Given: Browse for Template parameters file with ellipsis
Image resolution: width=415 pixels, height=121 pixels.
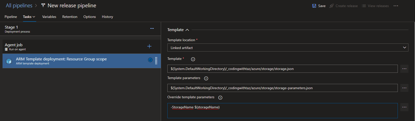Looking at the screenshot, I should 404,88.
